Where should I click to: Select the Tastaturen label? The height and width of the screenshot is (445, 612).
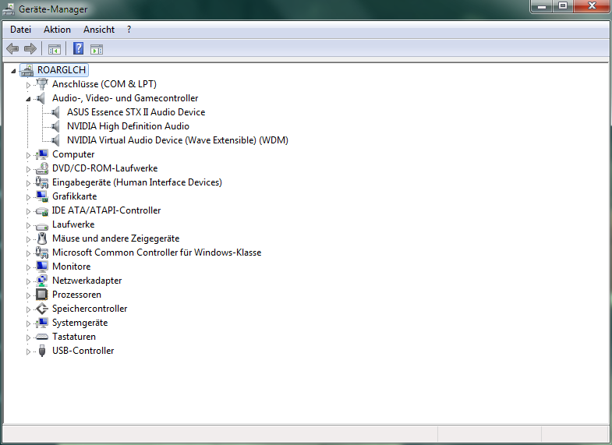pos(74,337)
